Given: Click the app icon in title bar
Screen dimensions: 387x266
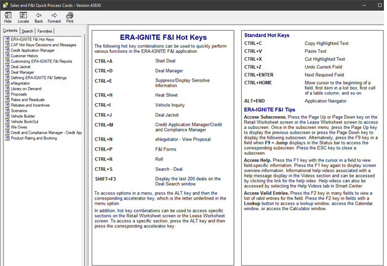Looking at the screenshot, I should 6,5.
